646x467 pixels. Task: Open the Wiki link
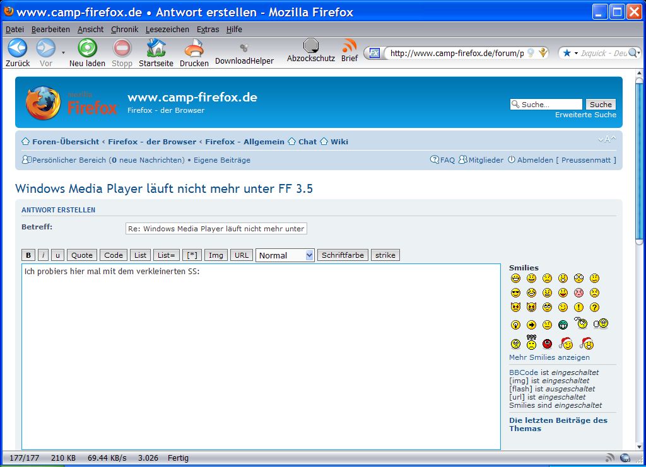(x=339, y=142)
